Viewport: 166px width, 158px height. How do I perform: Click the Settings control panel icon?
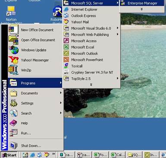13,103
